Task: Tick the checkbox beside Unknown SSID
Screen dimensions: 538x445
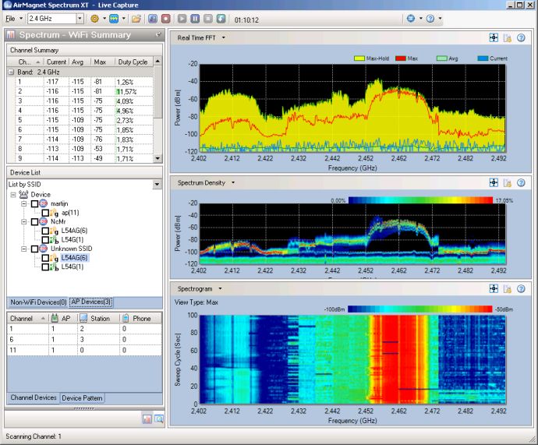Action: coord(34,249)
